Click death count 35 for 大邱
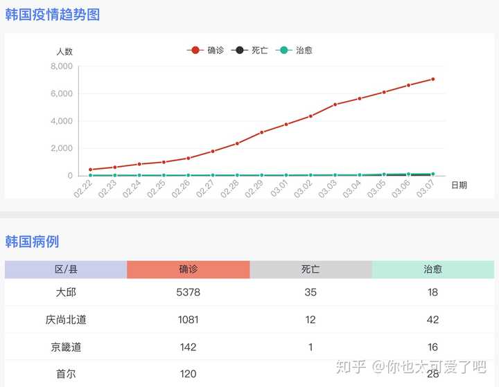This screenshot has width=499, height=387. [310, 292]
